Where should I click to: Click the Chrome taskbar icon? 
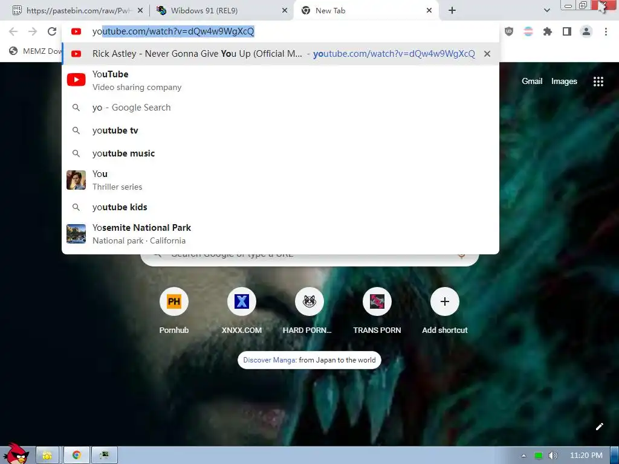[77, 456]
